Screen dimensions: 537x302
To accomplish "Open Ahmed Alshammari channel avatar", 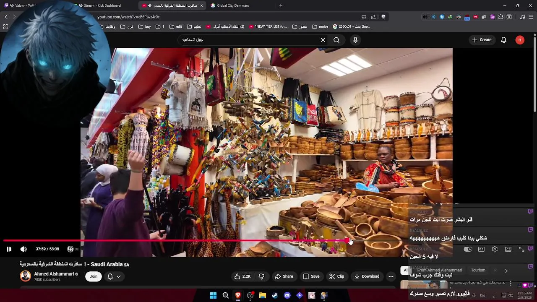I will tap(26, 276).
